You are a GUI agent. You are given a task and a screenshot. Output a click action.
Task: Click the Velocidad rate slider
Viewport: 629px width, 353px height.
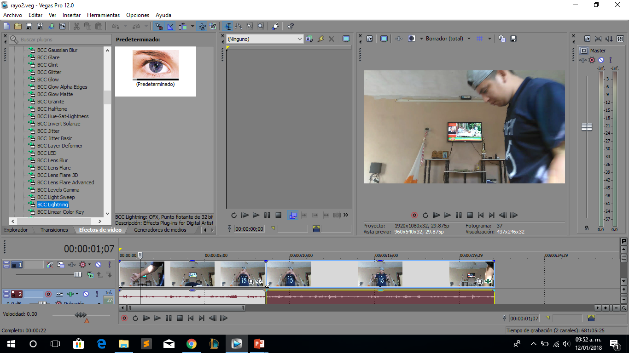pyautogui.click(x=81, y=315)
